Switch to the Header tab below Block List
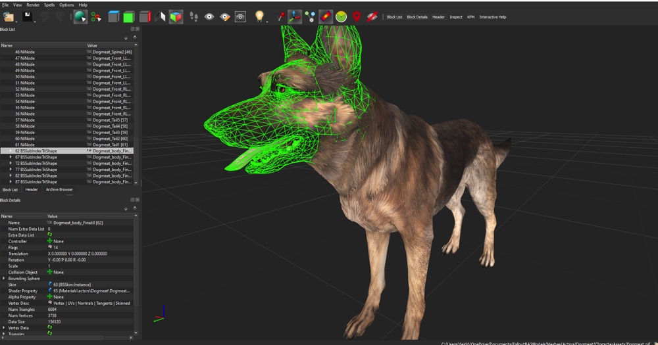658x345 pixels. click(x=32, y=189)
